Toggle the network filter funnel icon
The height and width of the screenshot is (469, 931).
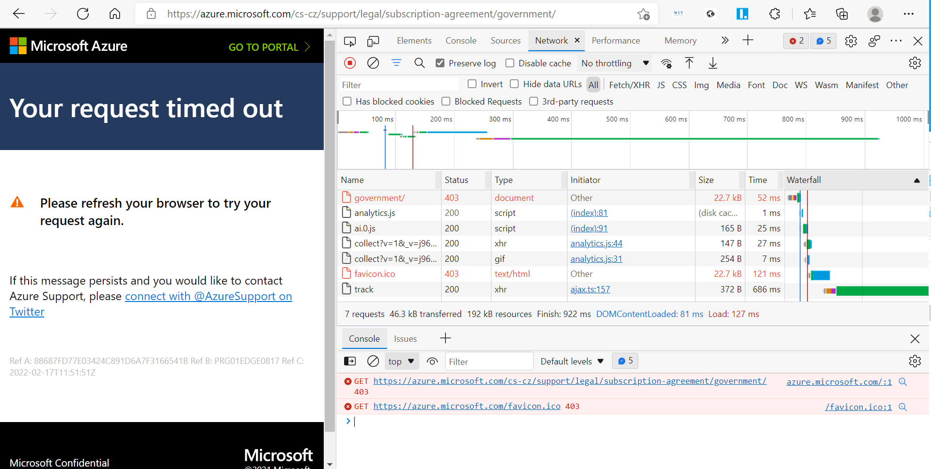396,63
